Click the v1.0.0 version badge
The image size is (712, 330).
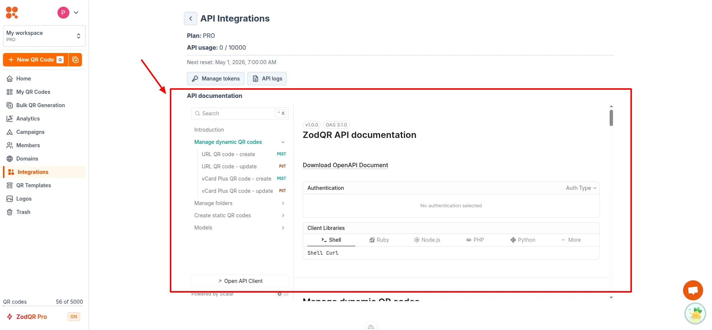coord(311,125)
